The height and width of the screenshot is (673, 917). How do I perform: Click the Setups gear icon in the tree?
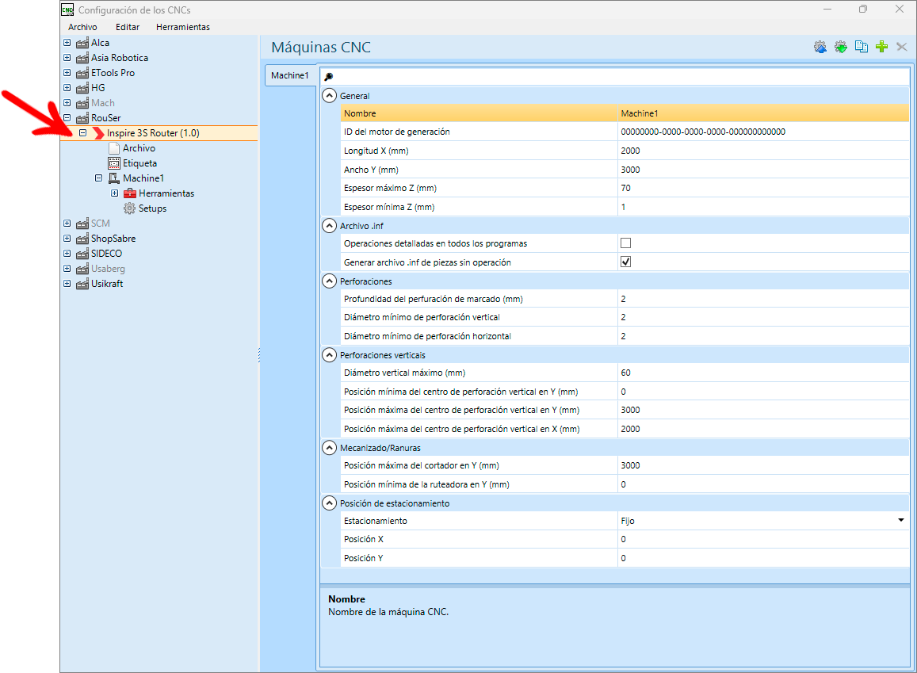(130, 208)
